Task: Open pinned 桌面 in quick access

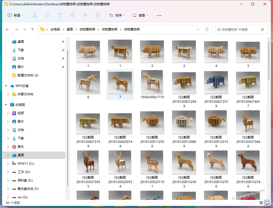Action: coord(20,42)
